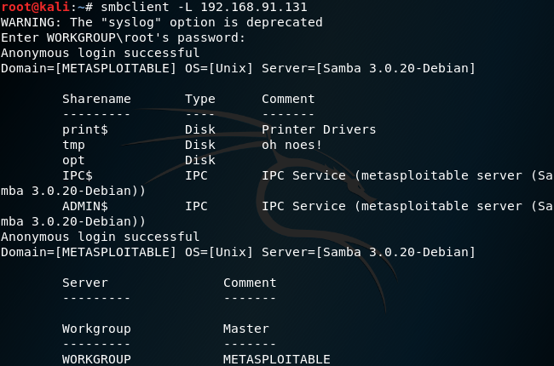Click the WORKGROUP entry in the bottom row

click(96, 360)
